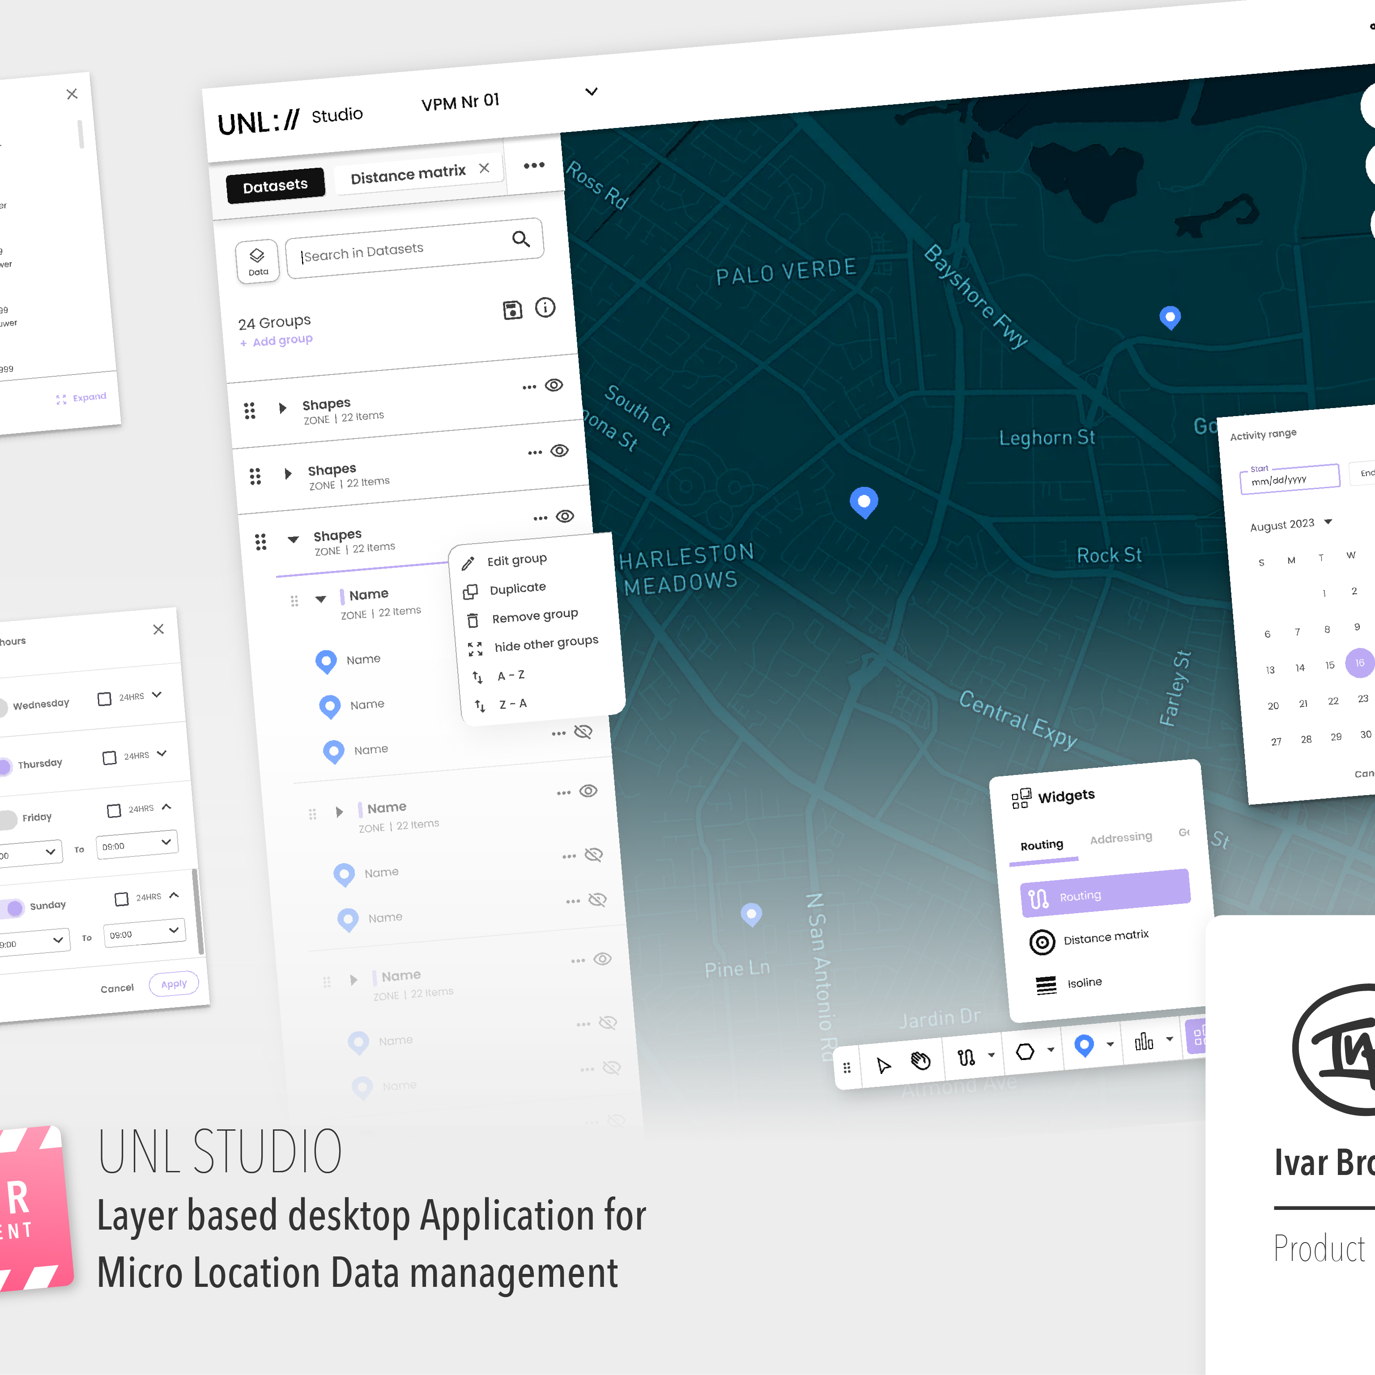
Task: Select Edit group from context menu
Action: click(517, 560)
